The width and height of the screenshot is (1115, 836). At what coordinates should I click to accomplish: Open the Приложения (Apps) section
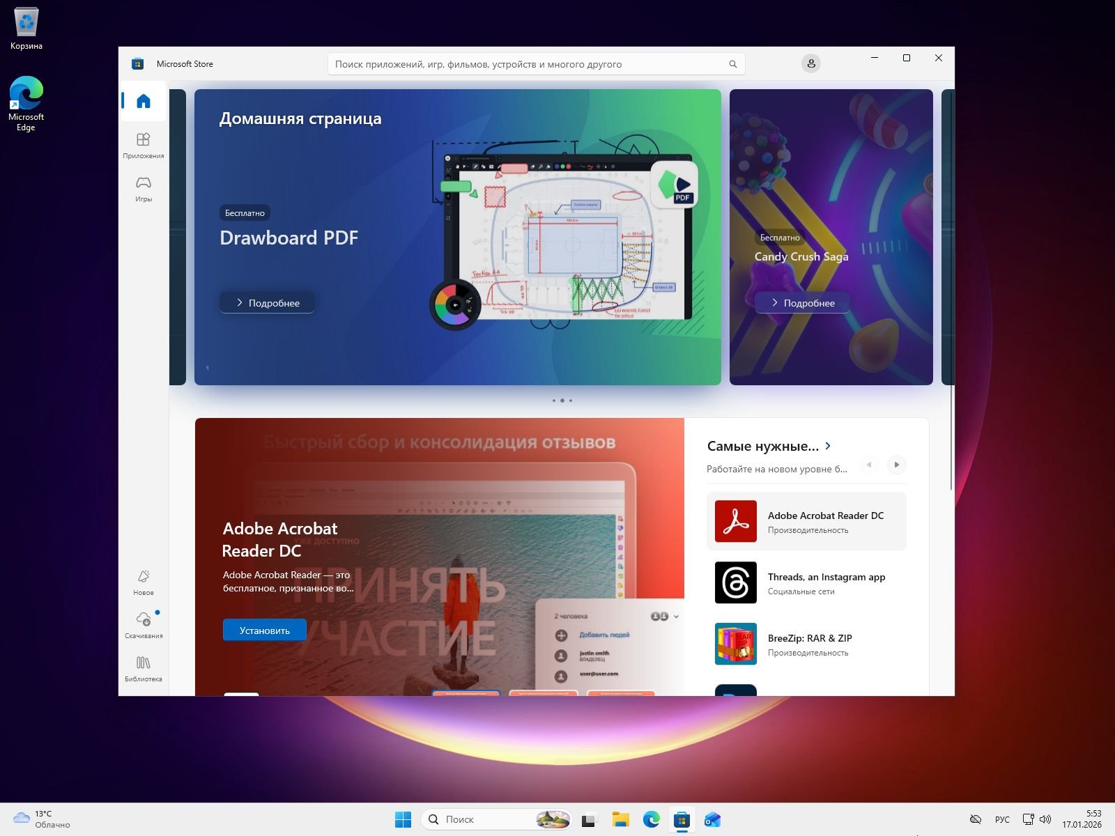144,145
